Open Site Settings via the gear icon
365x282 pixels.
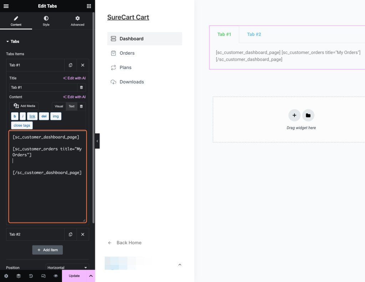point(6,276)
